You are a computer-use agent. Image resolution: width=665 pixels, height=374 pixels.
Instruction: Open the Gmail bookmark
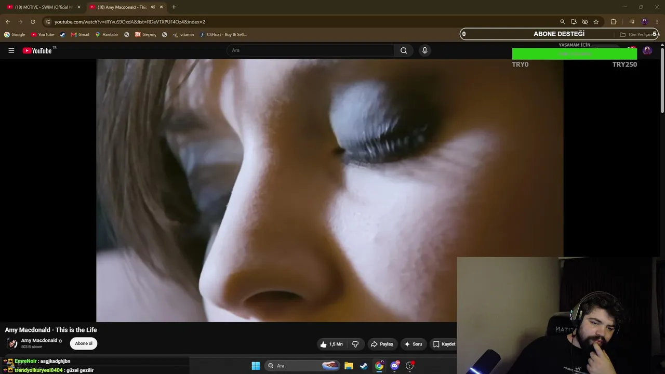click(80, 35)
